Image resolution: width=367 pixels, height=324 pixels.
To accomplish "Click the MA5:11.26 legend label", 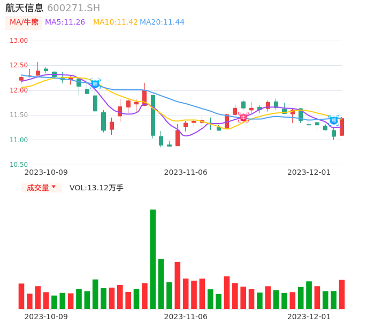I will (65, 22).
